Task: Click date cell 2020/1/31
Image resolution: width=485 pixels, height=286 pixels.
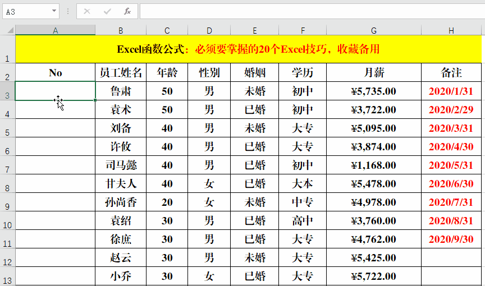Action: point(451,91)
